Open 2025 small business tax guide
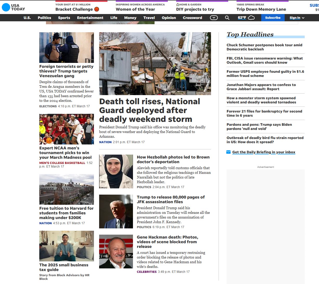 pos(64,267)
